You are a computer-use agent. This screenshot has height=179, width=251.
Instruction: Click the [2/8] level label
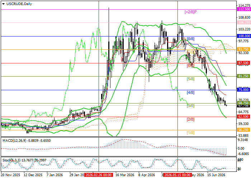tap(190, 119)
